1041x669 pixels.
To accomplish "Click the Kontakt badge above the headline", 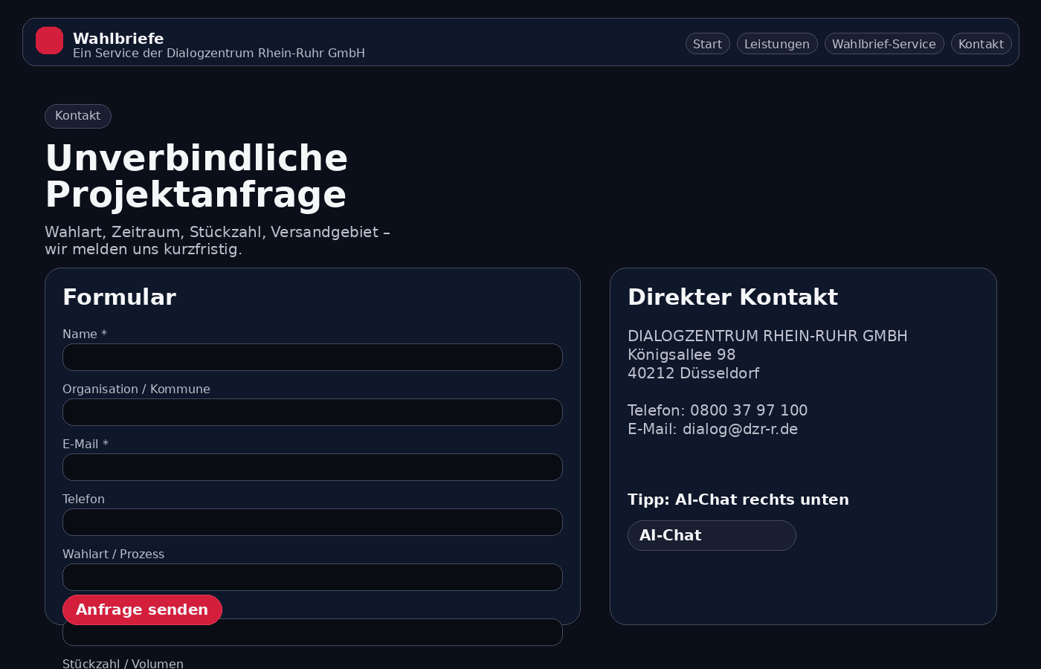I will (x=77, y=116).
